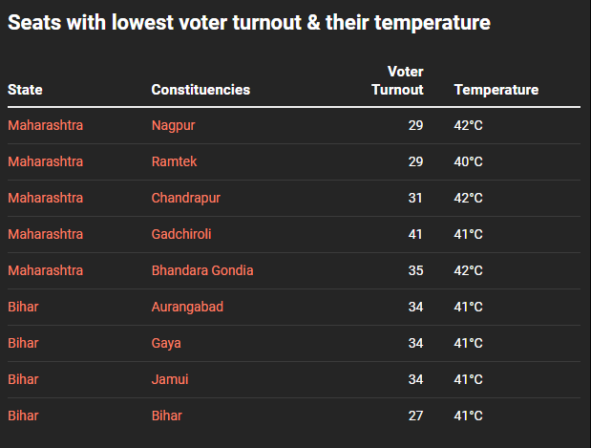Click the voter turnout value 27
Image resolution: width=591 pixels, height=448 pixels.
click(x=415, y=416)
